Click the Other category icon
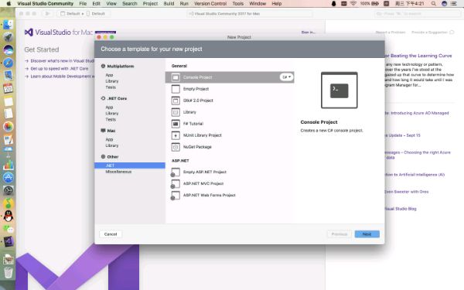 coord(103,156)
